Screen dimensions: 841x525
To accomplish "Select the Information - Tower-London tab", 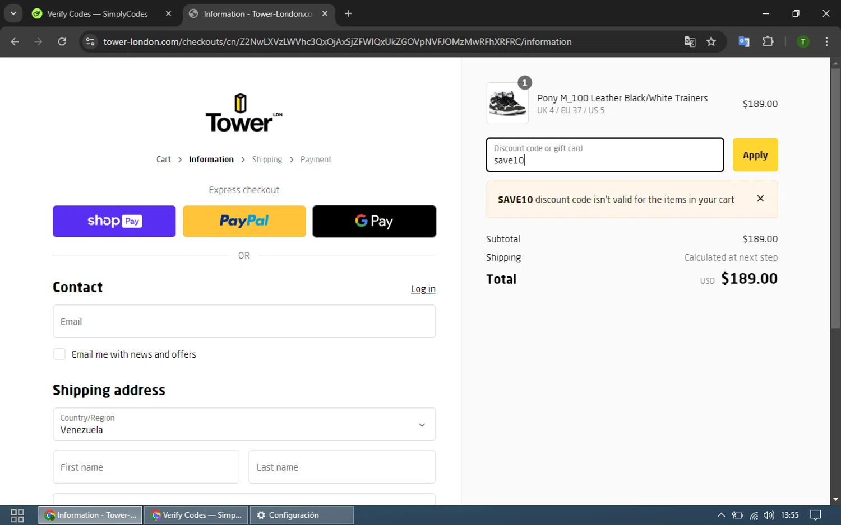I will point(259,14).
